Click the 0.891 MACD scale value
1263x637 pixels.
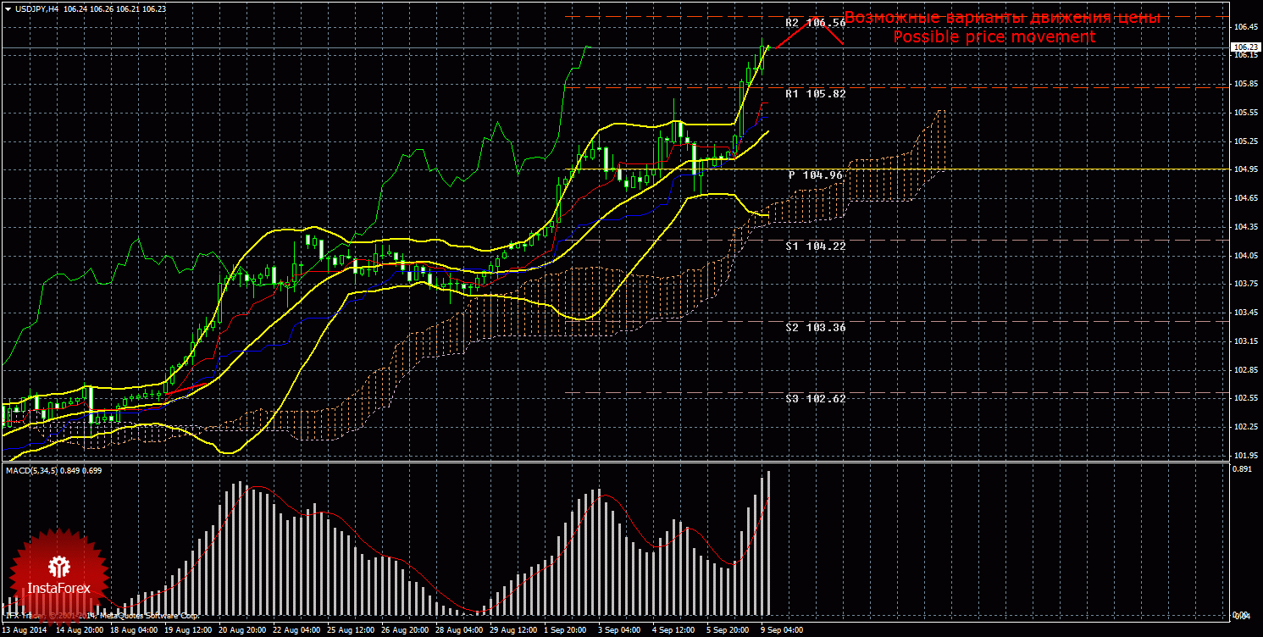coord(1242,468)
